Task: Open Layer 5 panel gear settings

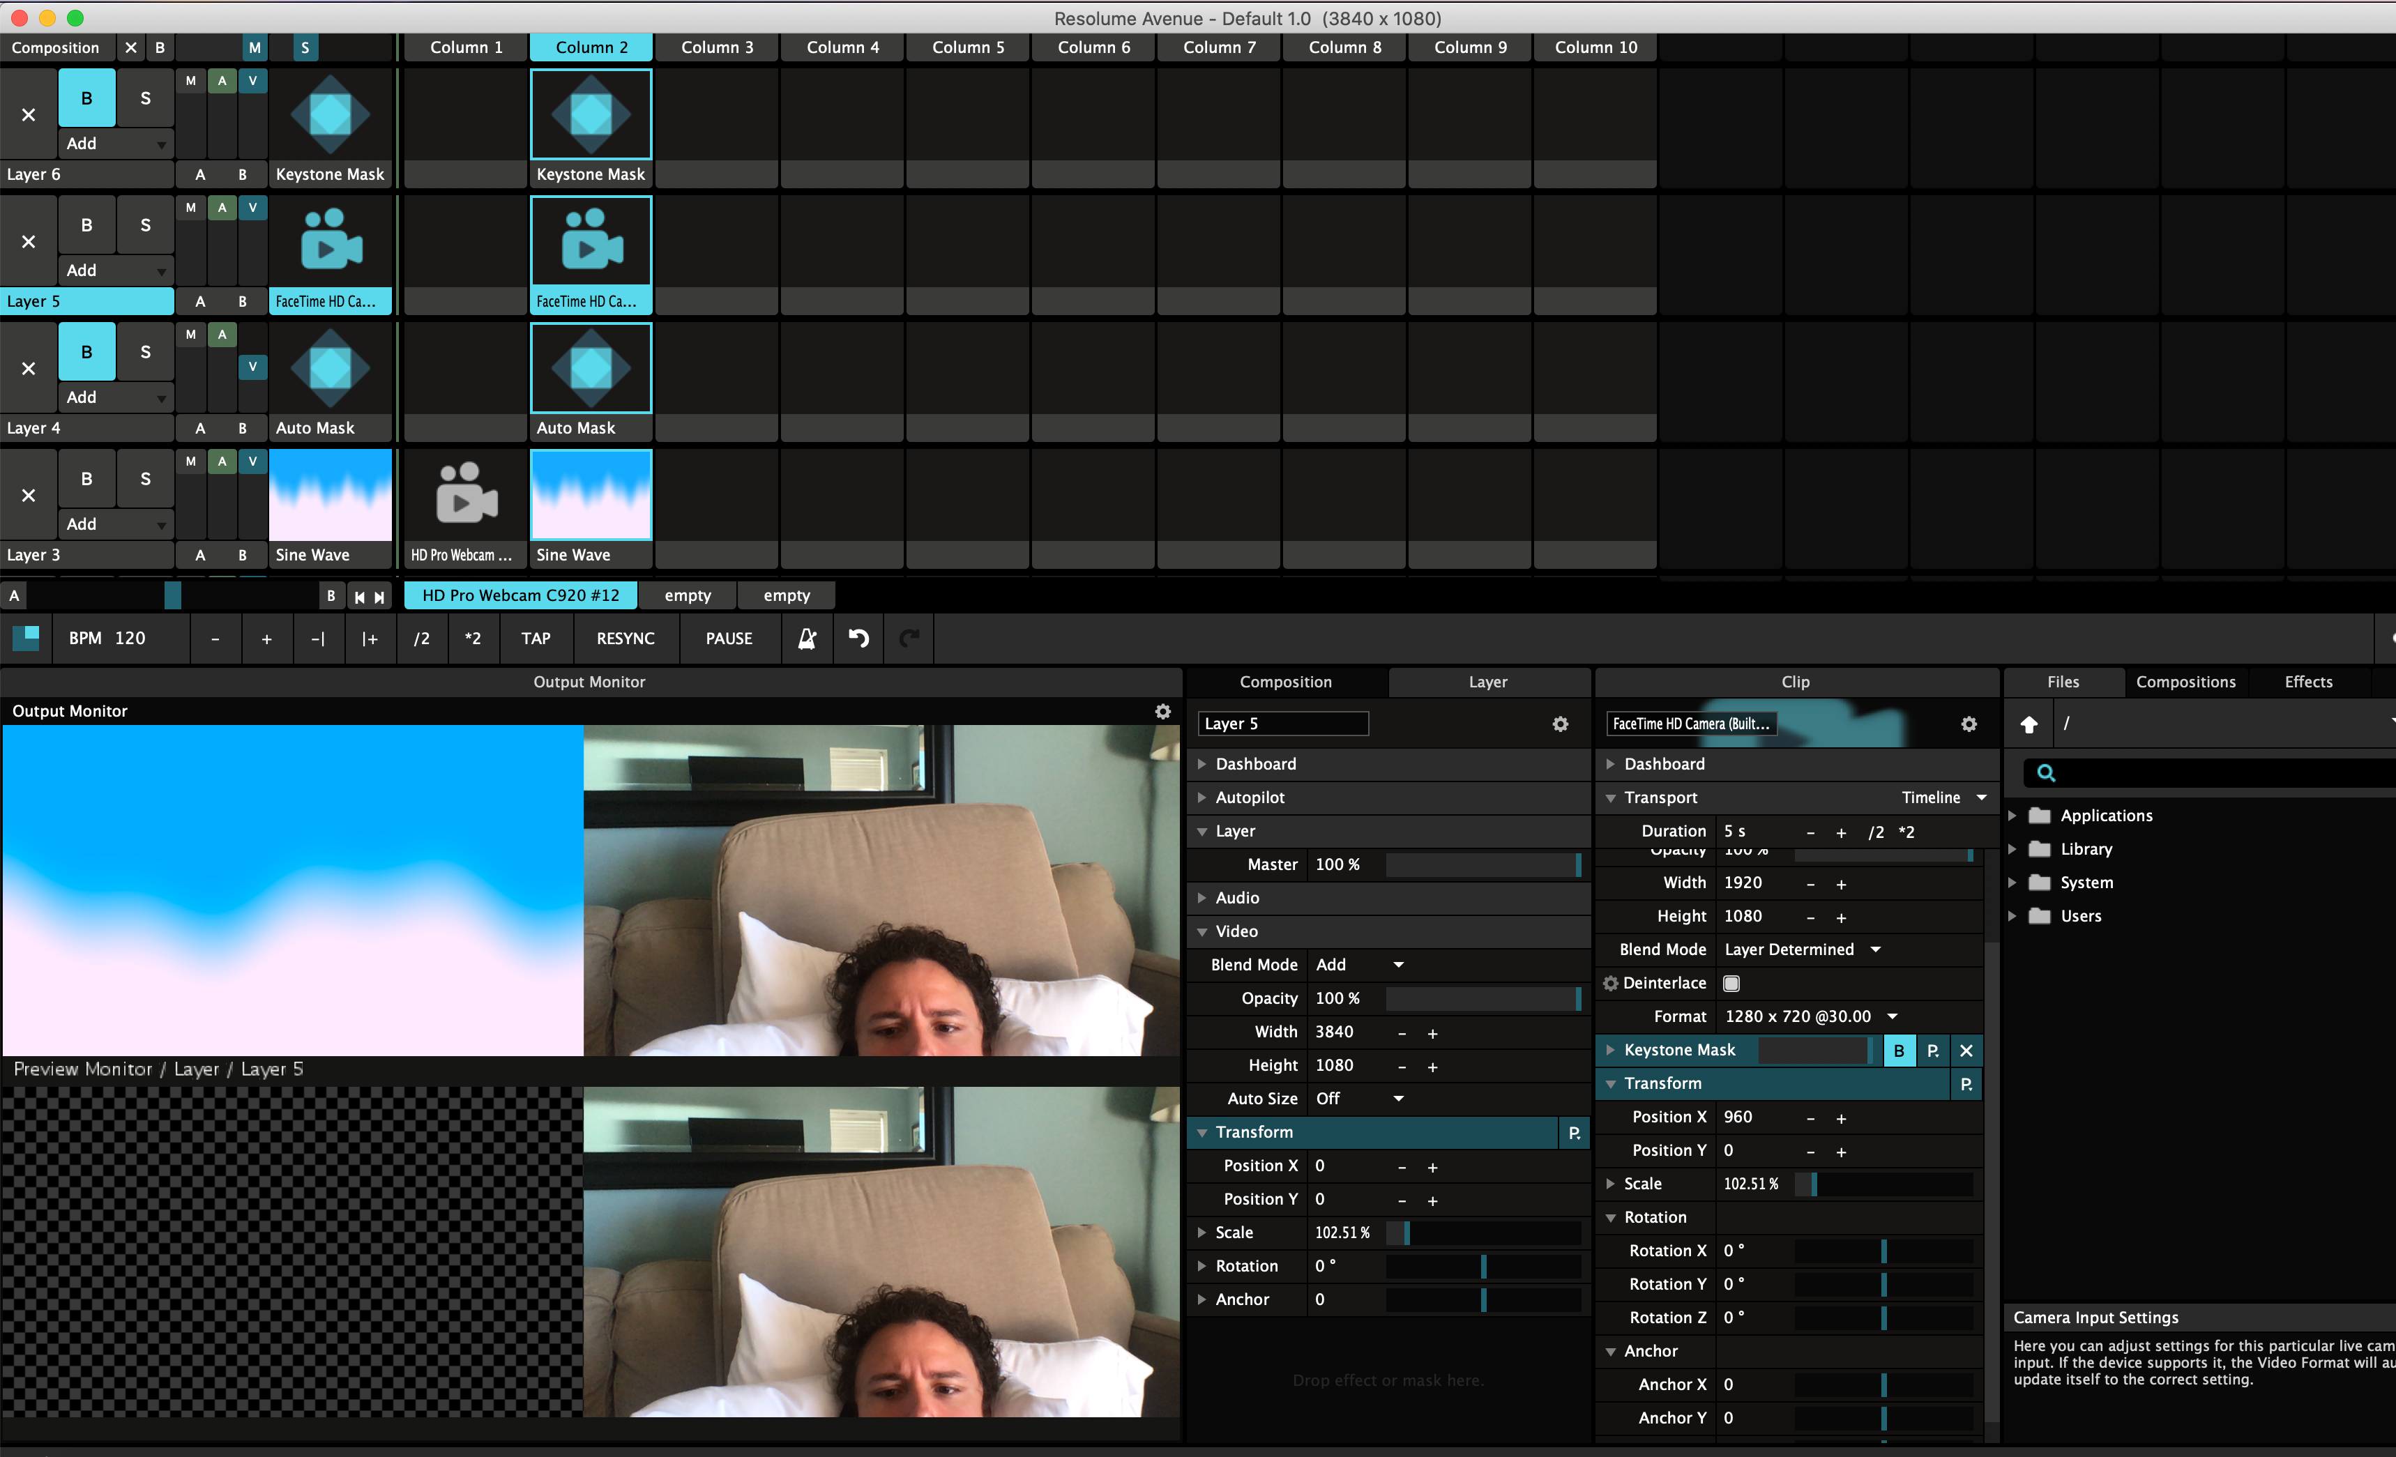Action: (1560, 724)
